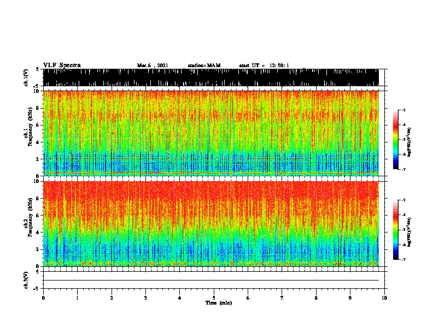The height and width of the screenshot is (334, 433).
Task: Click the "ch.3(V)" axis label
Action: [x=26, y=280]
